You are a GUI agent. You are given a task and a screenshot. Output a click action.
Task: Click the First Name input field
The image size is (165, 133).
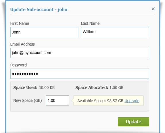click(44, 32)
